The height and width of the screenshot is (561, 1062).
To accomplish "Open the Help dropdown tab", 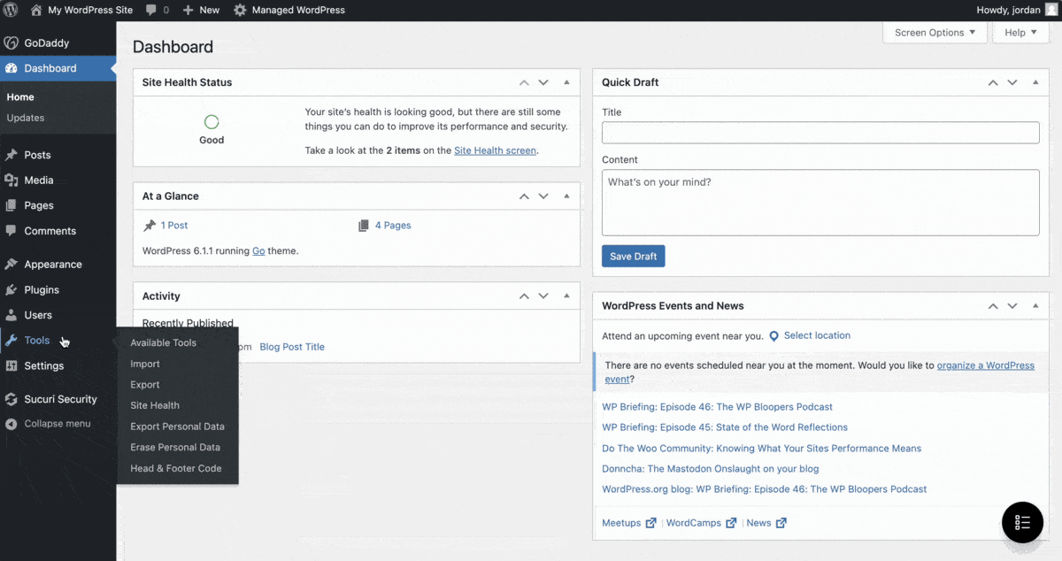I will click(1020, 33).
